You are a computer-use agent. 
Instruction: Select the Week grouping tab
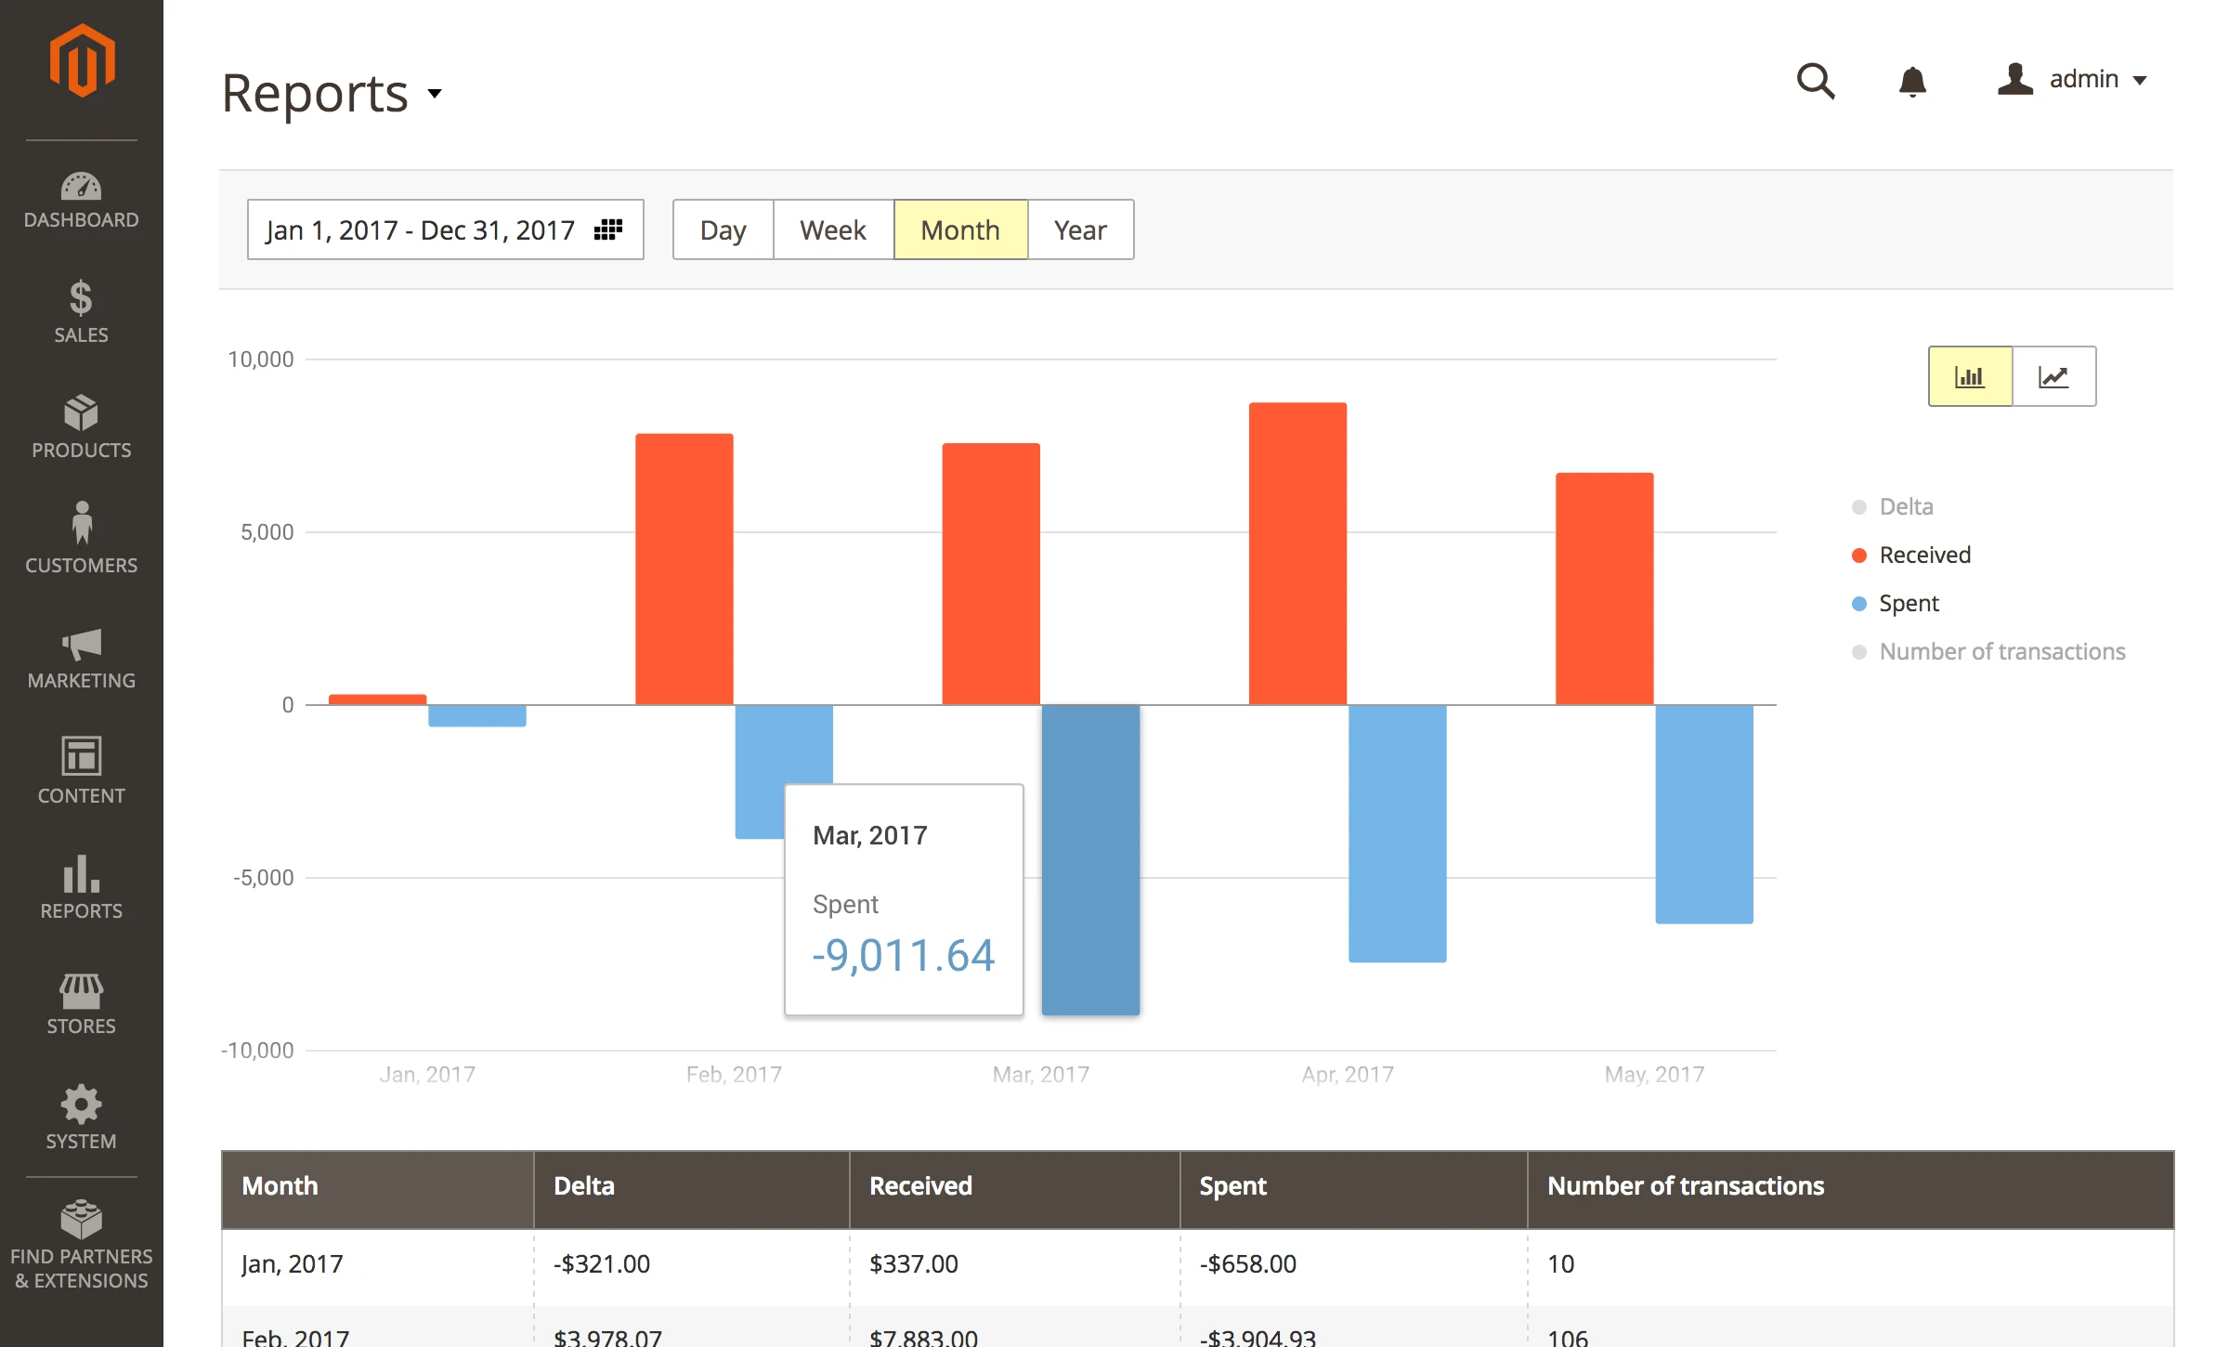[832, 229]
